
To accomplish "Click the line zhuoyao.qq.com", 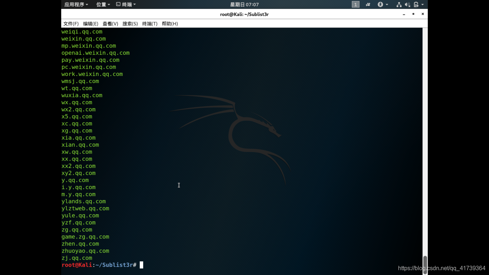I will click(85, 251).
